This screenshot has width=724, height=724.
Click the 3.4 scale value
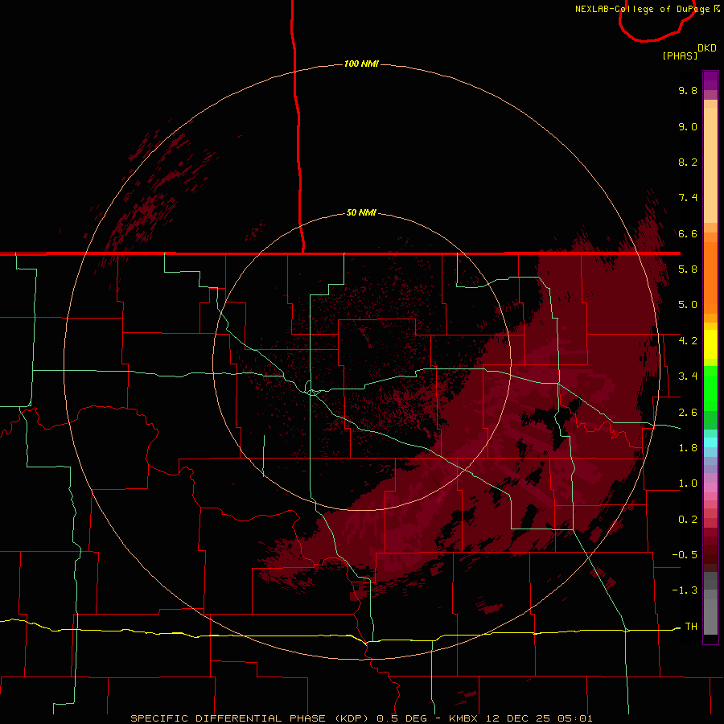tap(688, 376)
